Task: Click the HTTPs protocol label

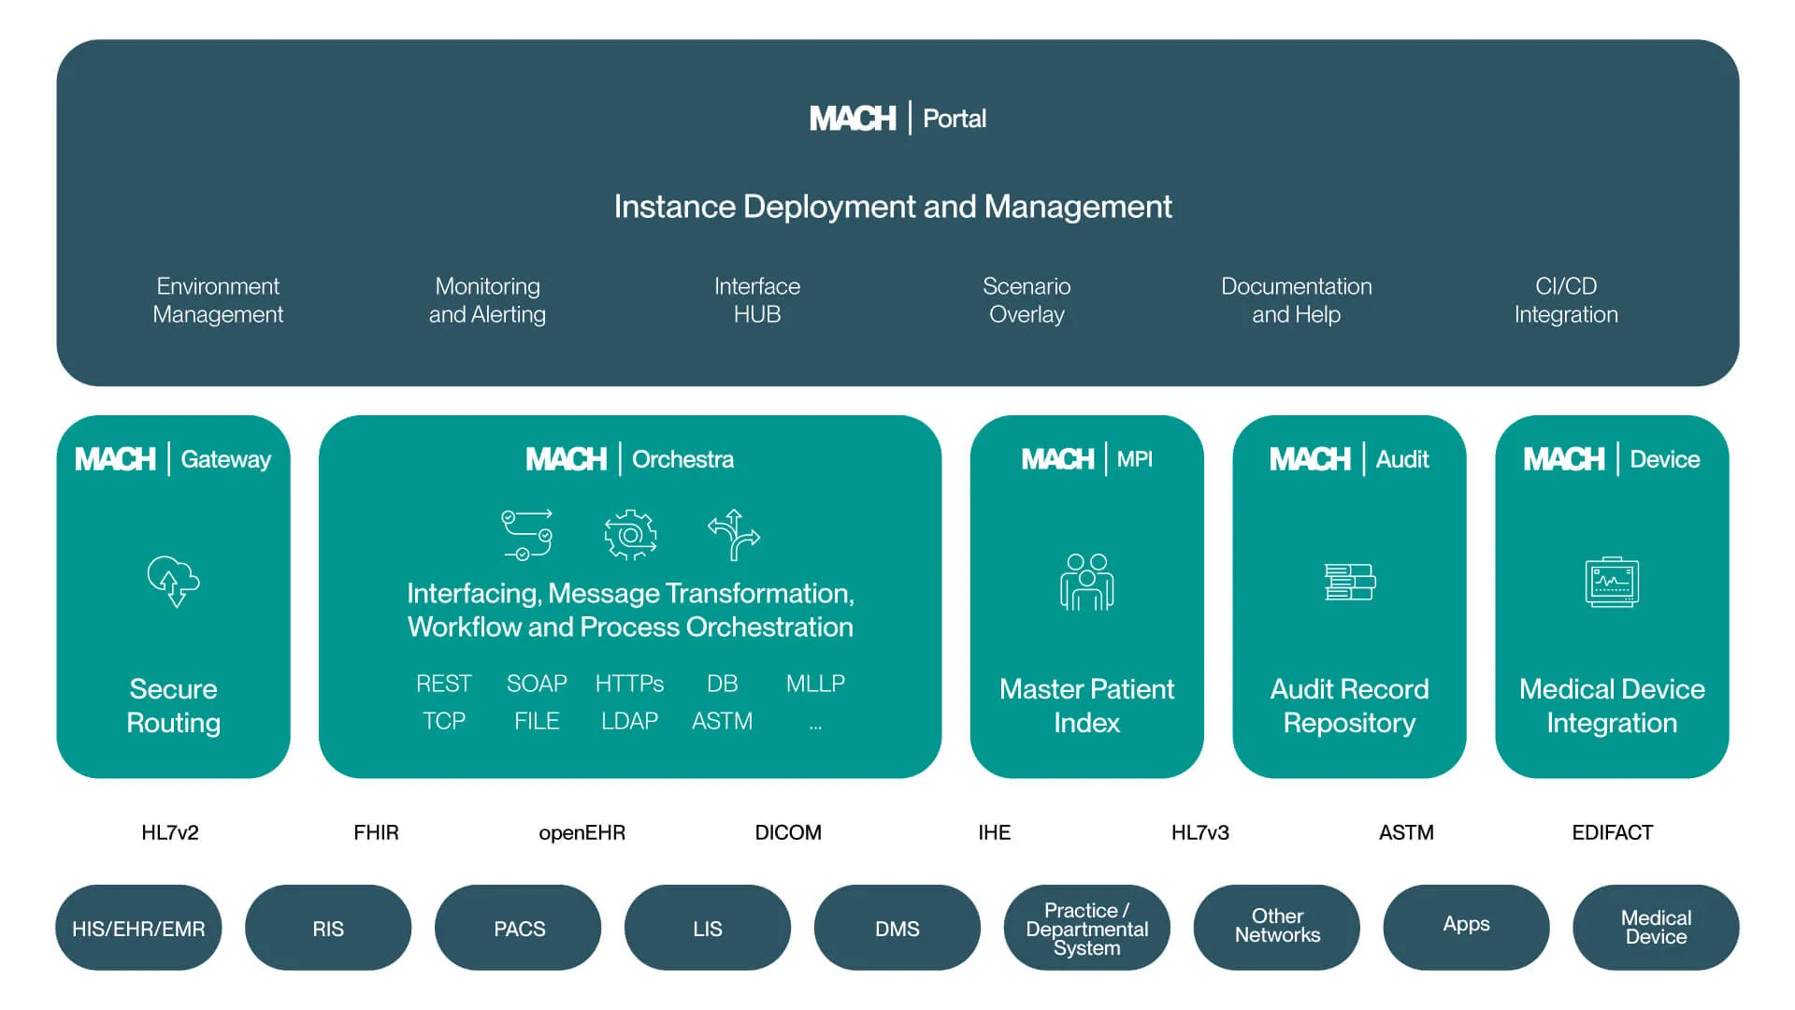Action: click(629, 684)
